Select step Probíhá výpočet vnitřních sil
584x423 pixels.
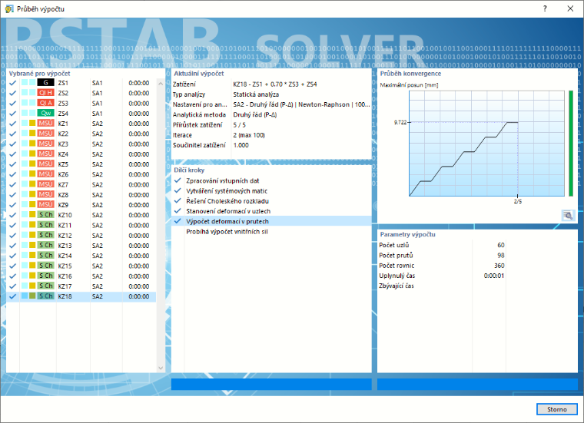coord(227,231)
